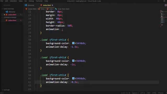Restore the window with the title bar button
Image resolution: width=167 pixels, height=94 pixels.
[x=164, y=1]
